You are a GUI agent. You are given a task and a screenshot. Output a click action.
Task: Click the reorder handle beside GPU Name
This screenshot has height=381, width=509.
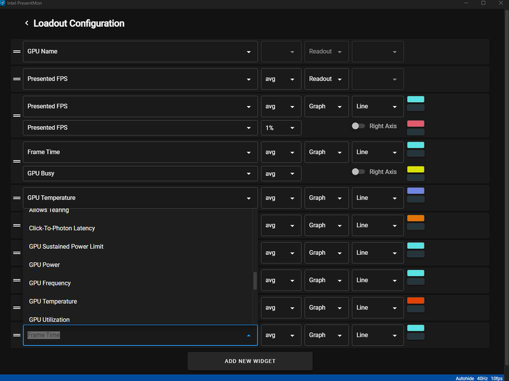tap(16, 52)
